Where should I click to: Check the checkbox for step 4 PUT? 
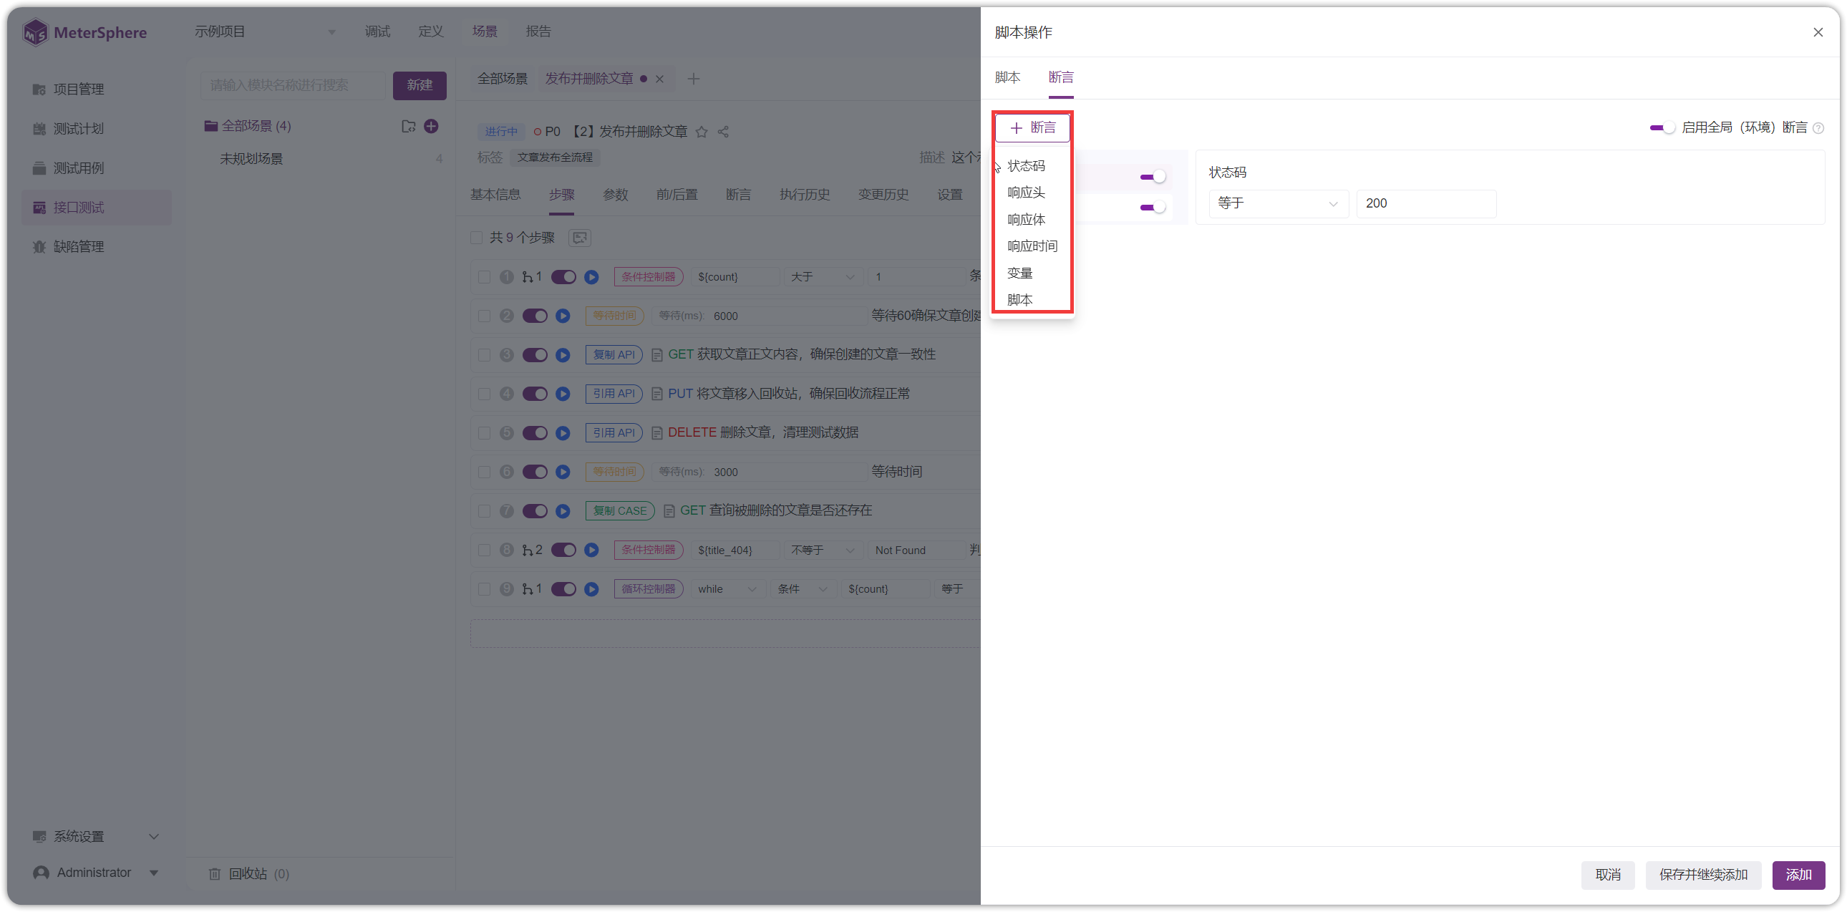(484, 394)
